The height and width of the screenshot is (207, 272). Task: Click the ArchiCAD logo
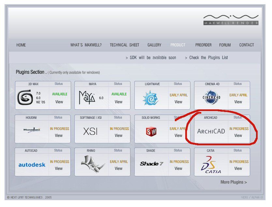tap(211, 131)
